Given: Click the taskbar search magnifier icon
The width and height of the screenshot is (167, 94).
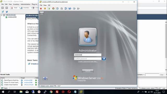Looking at the screenshot, I should [x=9, y=92].
